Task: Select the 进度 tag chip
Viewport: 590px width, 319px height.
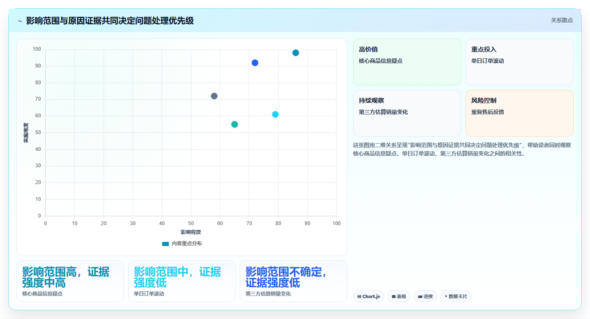Action: click(x=425, y=296)
